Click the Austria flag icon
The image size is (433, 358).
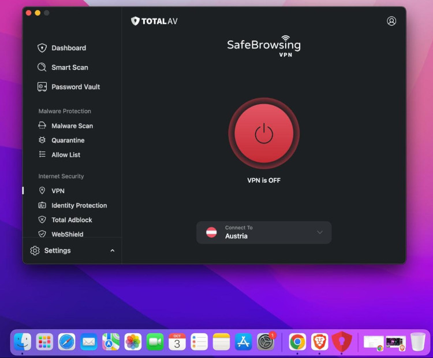tap(211, 232)
